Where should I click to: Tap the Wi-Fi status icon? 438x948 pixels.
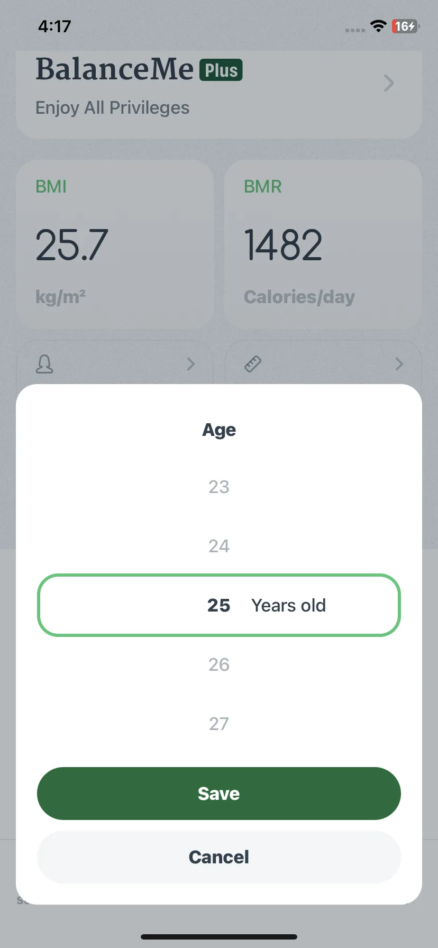[x=378, y=26]
